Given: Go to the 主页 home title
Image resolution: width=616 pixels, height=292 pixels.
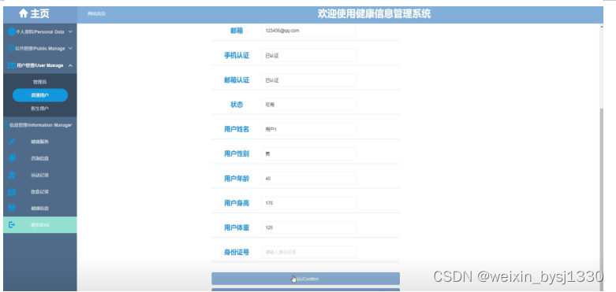Looking at the screenshot, I should tap(40, 13).
